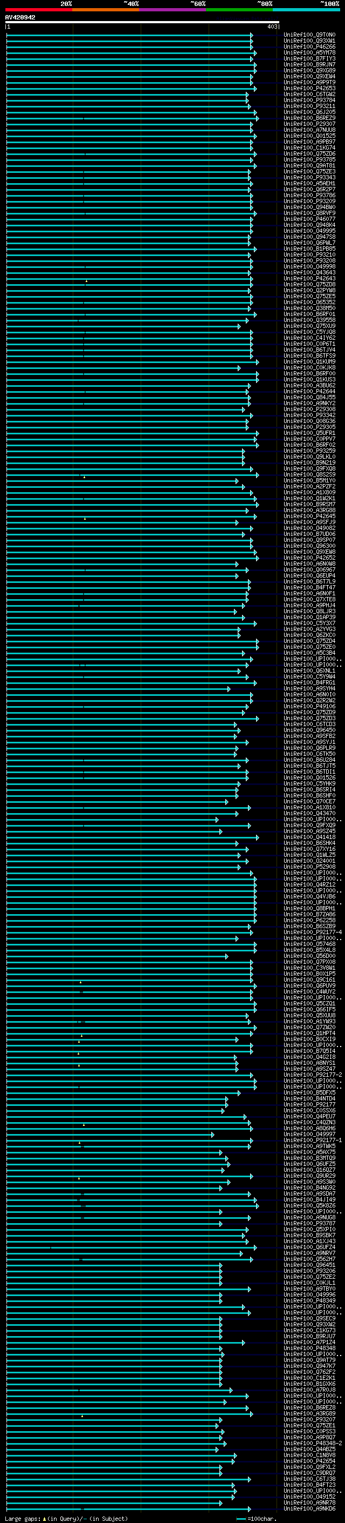Open hit UniRef100_A5YM78
This screenshot has width=345, height=1523.
309,52
